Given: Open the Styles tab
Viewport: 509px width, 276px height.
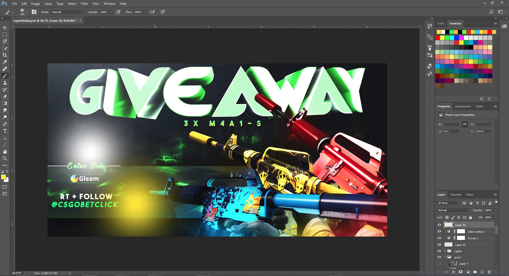Looking at the screenshot, I should pos(479,106).
